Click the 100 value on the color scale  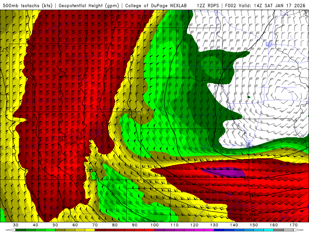tap(154, 225)
